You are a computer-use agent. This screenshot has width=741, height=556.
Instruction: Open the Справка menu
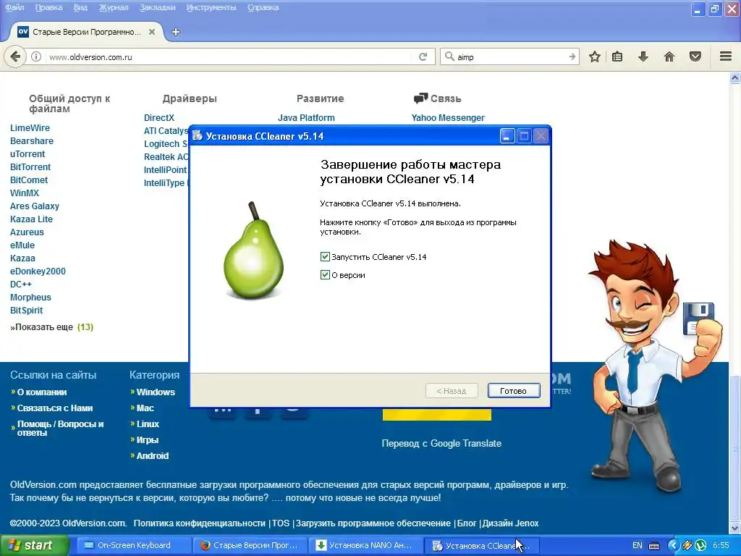point(263,7)
